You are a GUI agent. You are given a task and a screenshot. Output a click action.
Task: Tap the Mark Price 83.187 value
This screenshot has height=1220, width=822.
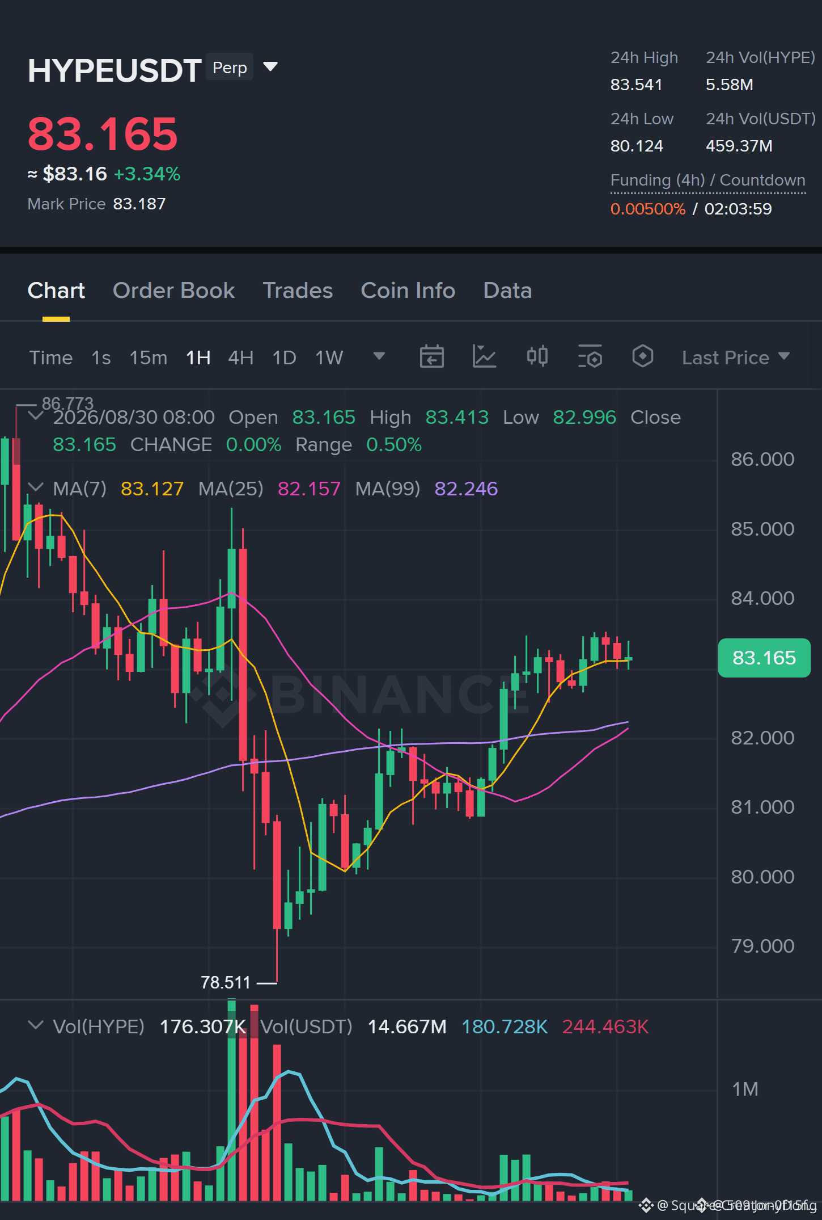(139, 204)
